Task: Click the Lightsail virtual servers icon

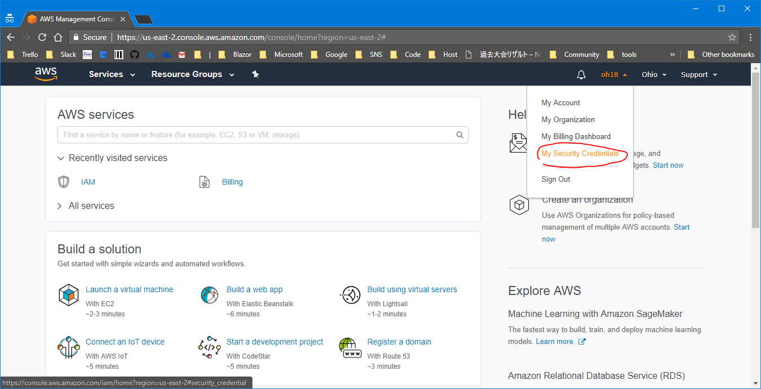Action: [350, 294]
